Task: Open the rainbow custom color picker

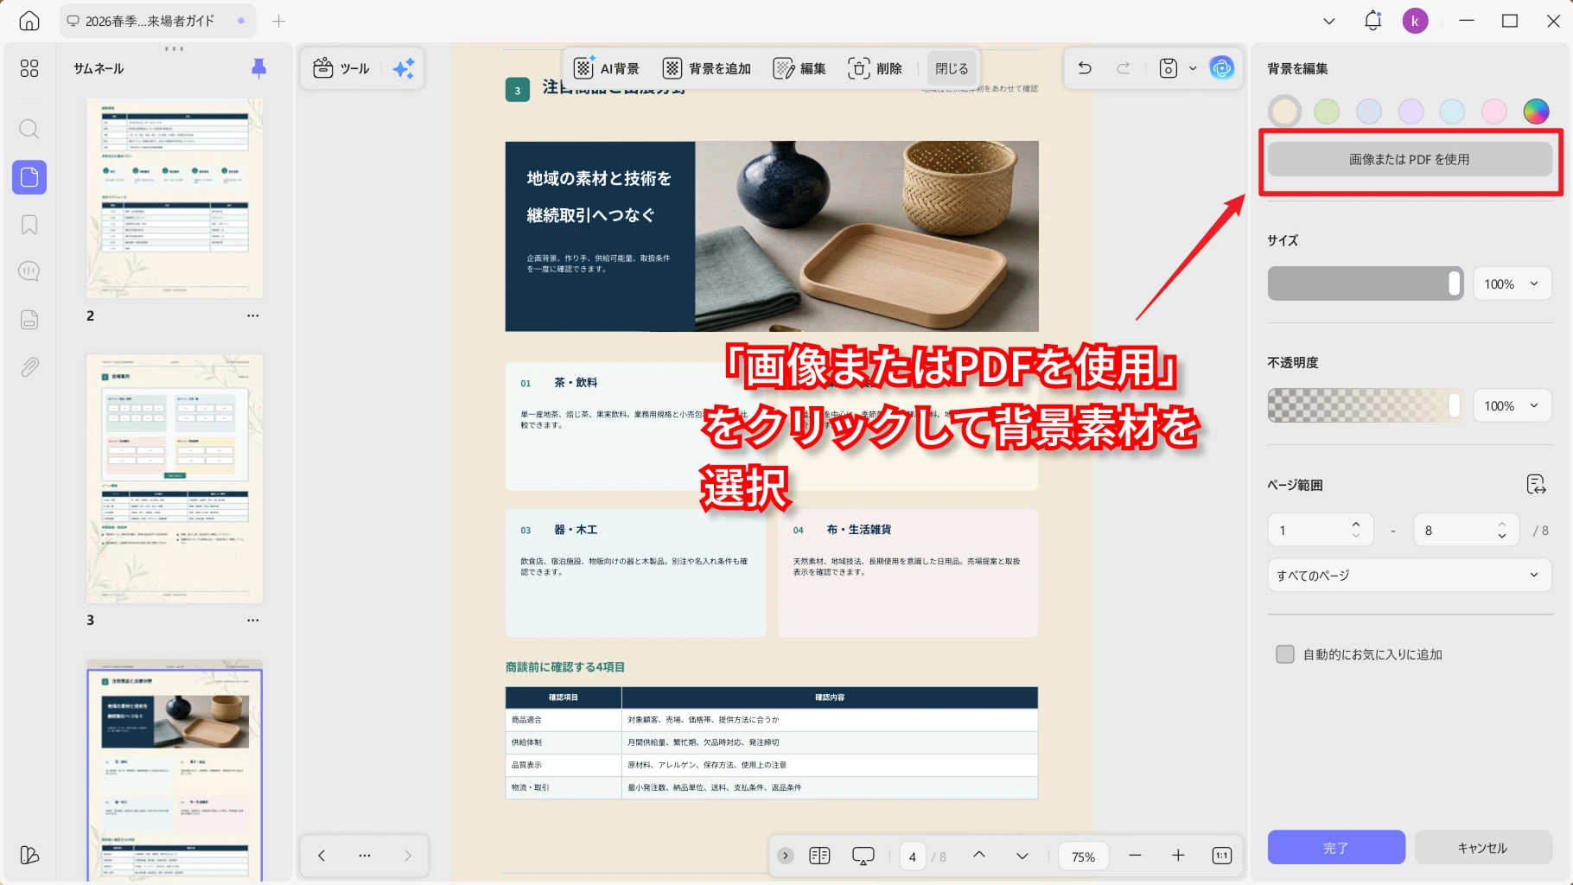Action: coord(1536,111)
